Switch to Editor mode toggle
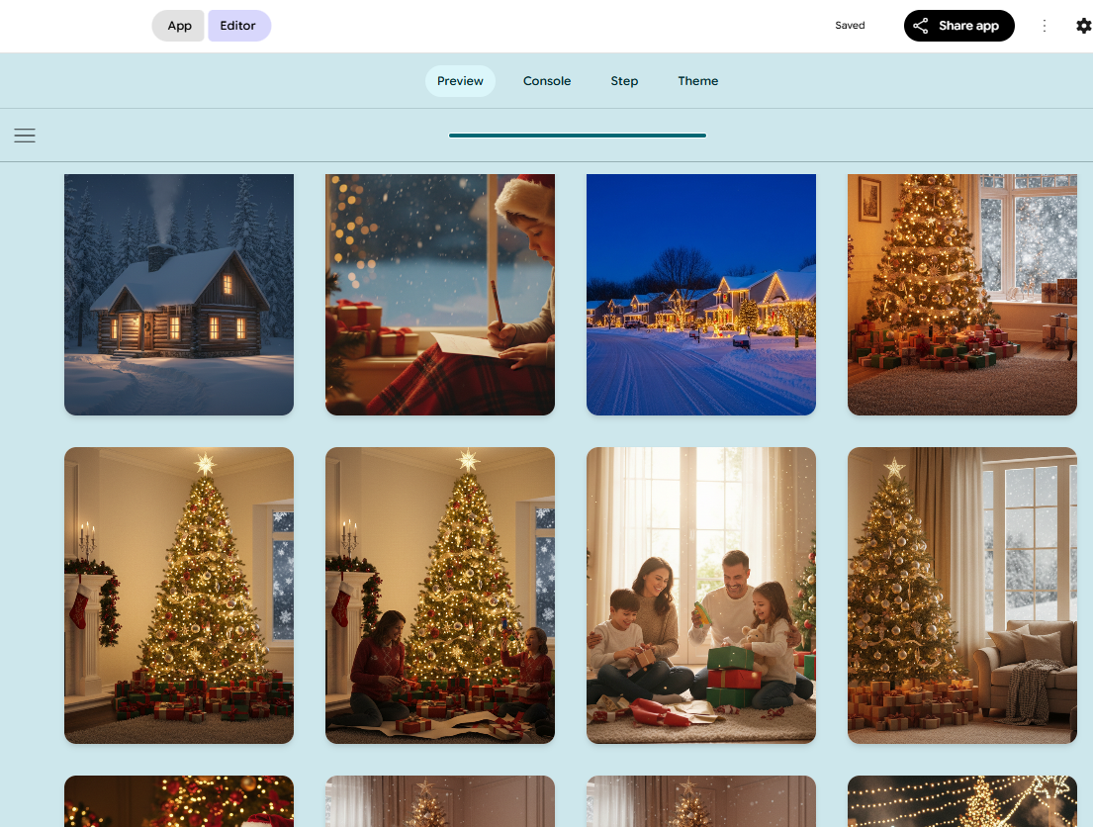The width and height of the screenshot is (1093, 827). coord(238,26)
